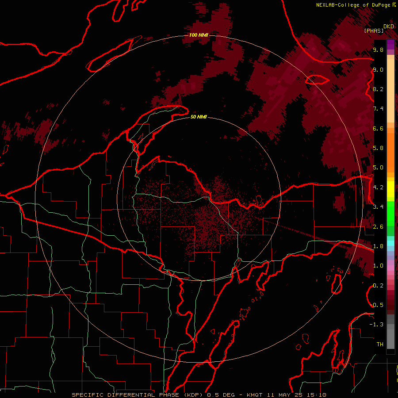Select the 3.4 scale value
This screenshot has height=398, width=398.
tap(378, 207)
